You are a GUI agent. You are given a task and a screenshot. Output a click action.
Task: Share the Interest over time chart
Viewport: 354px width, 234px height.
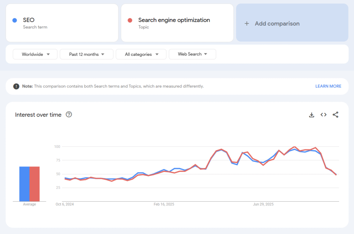pos(335,115)
